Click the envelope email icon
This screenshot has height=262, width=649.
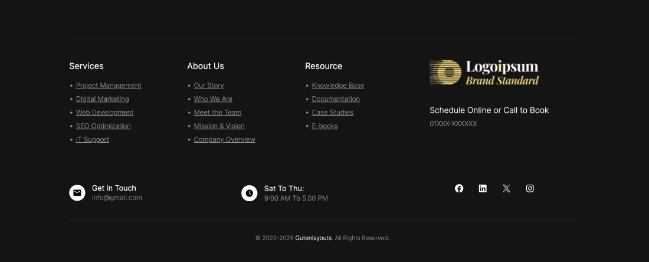click(x=77, y=193)
